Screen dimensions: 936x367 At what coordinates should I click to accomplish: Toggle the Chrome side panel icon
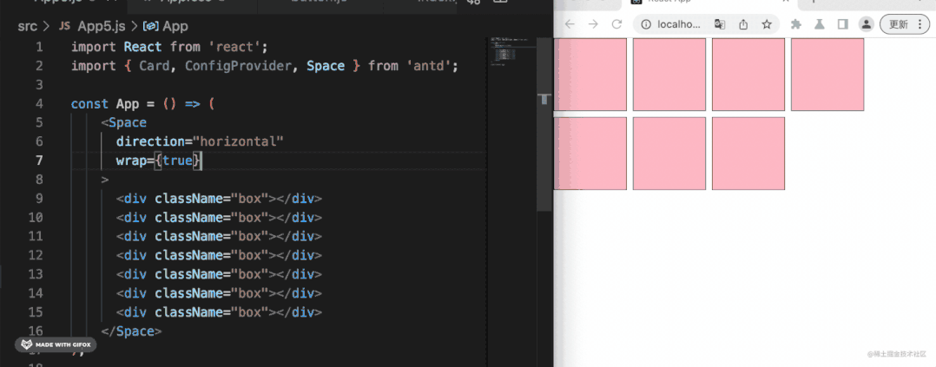point(843,24)
